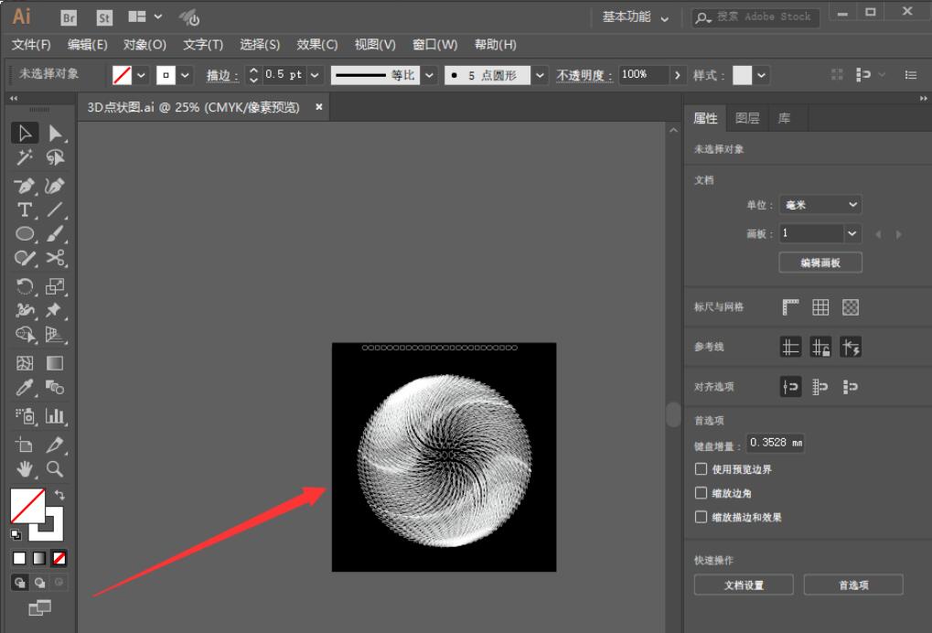The image size is (932, 633).
Task: Select the Shaper tool
Action: [x=25, y=258]
